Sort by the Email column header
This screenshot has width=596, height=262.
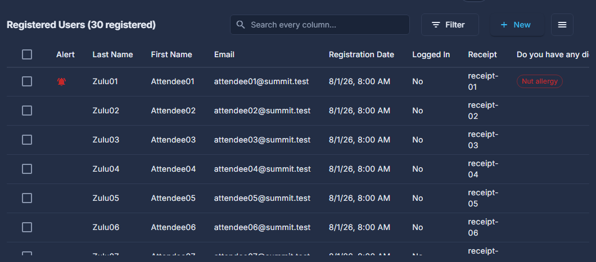tap(224, 54)
